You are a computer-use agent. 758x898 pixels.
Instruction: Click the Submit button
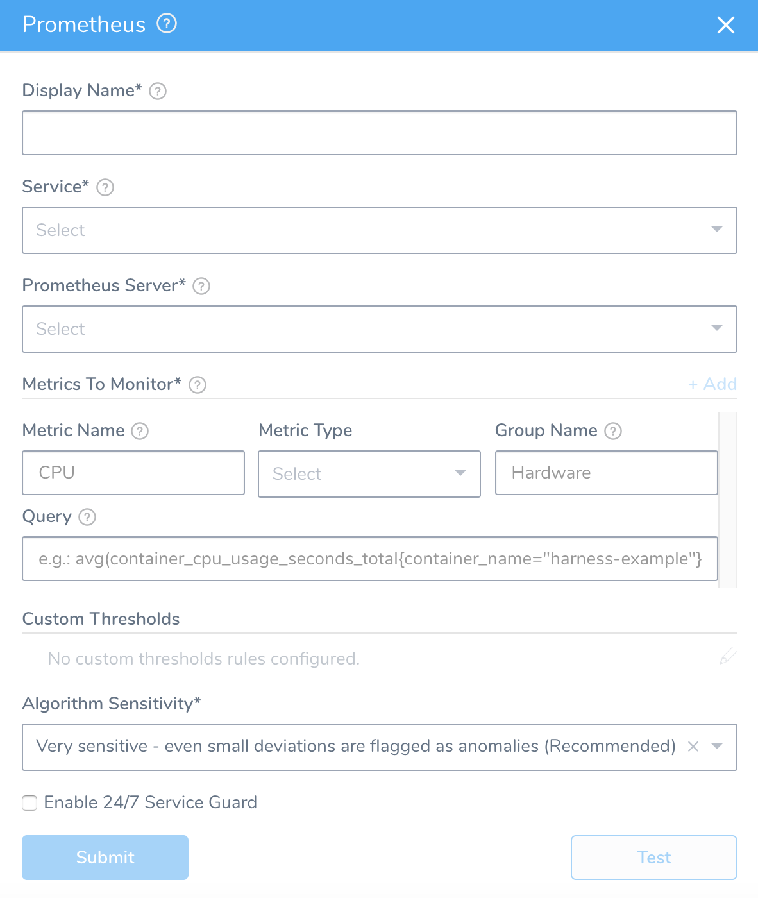point(105,858)
